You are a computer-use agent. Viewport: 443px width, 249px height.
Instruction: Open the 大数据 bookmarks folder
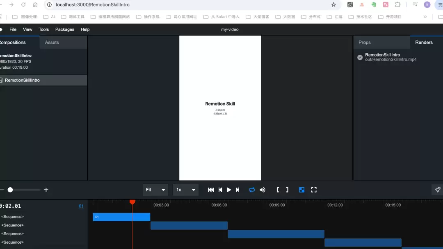[x=285, y=17]
